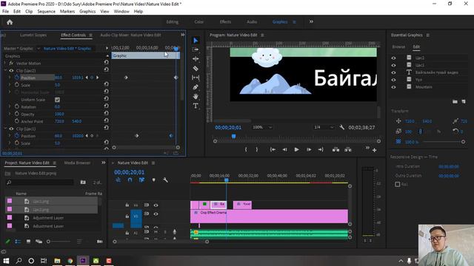
Task: Select the Hand tool
Action: [x=196, y=97]
